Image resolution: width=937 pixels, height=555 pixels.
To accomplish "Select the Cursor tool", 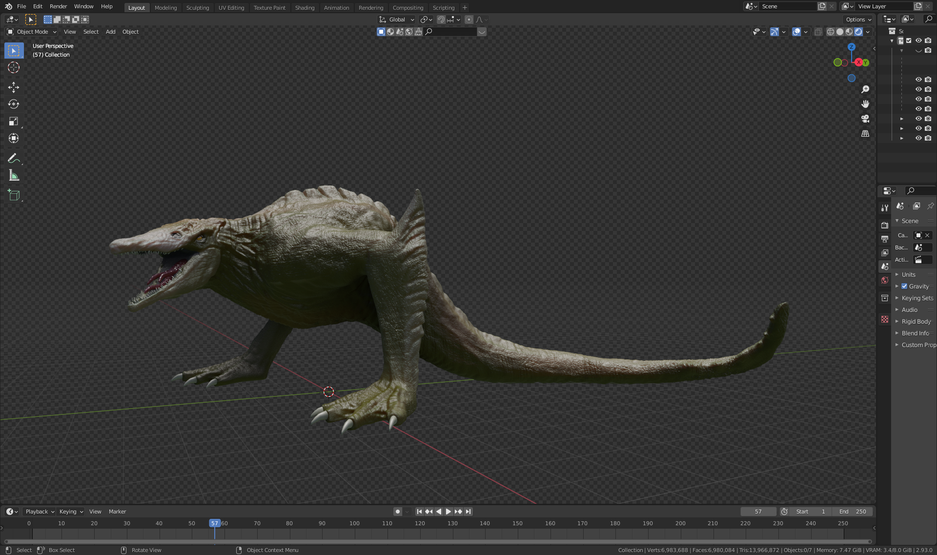I will pyautogui.click(x=14, y=67).
